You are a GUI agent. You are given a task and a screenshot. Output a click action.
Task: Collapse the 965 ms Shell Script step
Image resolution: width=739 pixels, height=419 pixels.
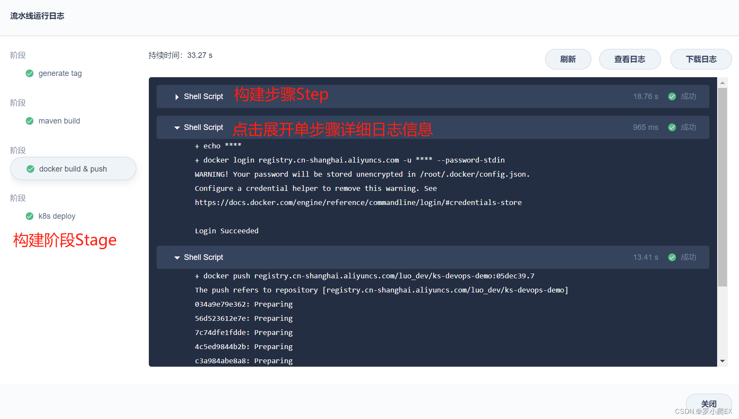(x=177, y=127)
